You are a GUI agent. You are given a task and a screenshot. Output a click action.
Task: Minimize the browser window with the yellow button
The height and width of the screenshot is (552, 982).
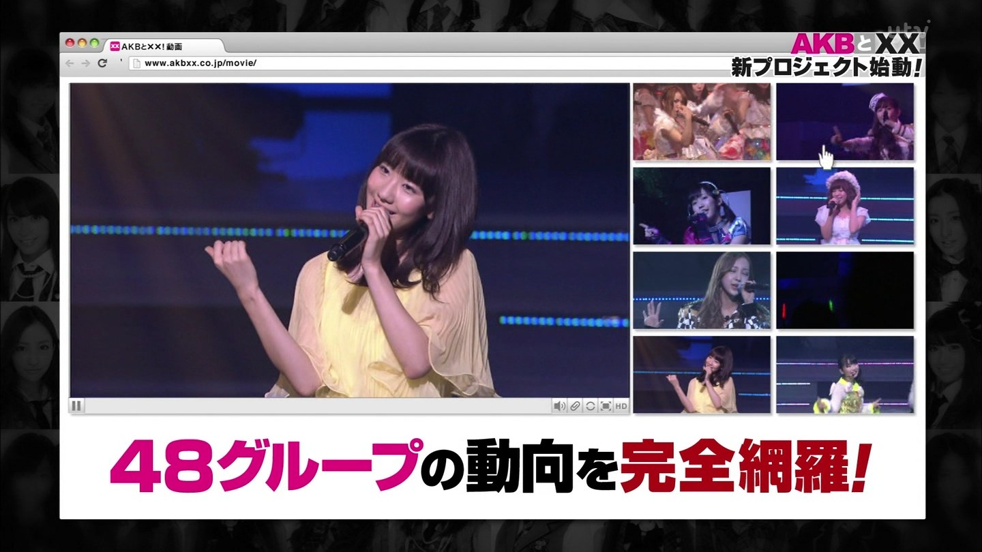82,43
